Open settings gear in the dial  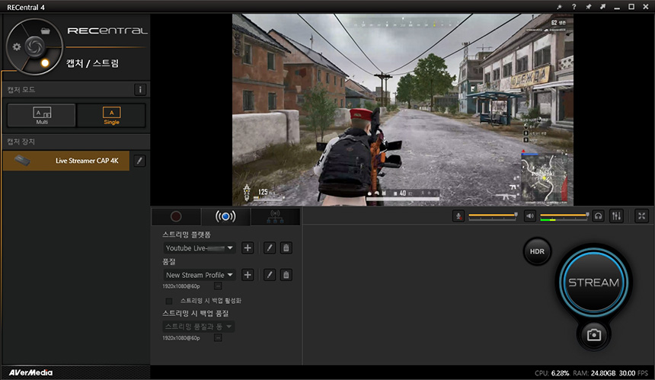pyautogui.click(x=17, y=46)
